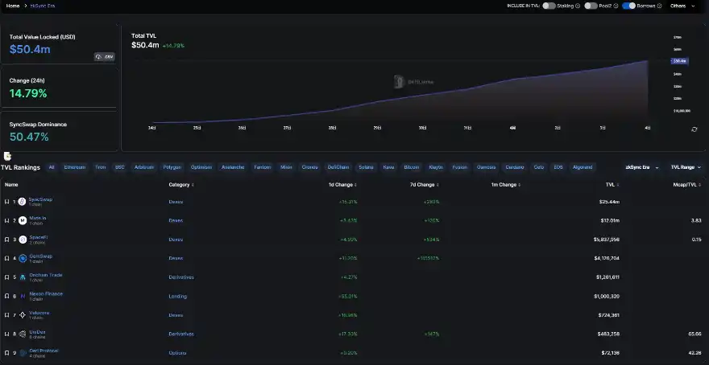Click the Pool2 info help icon
This screenshot has height=365, width=709.
click(x=617, y=6)
